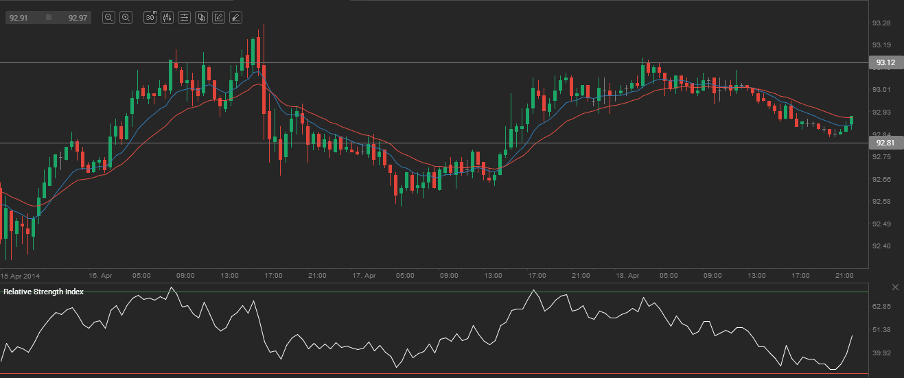Screen dimensions: 904x378
Task: Click the Relative Strength Index title
Action: click(44, 292)
